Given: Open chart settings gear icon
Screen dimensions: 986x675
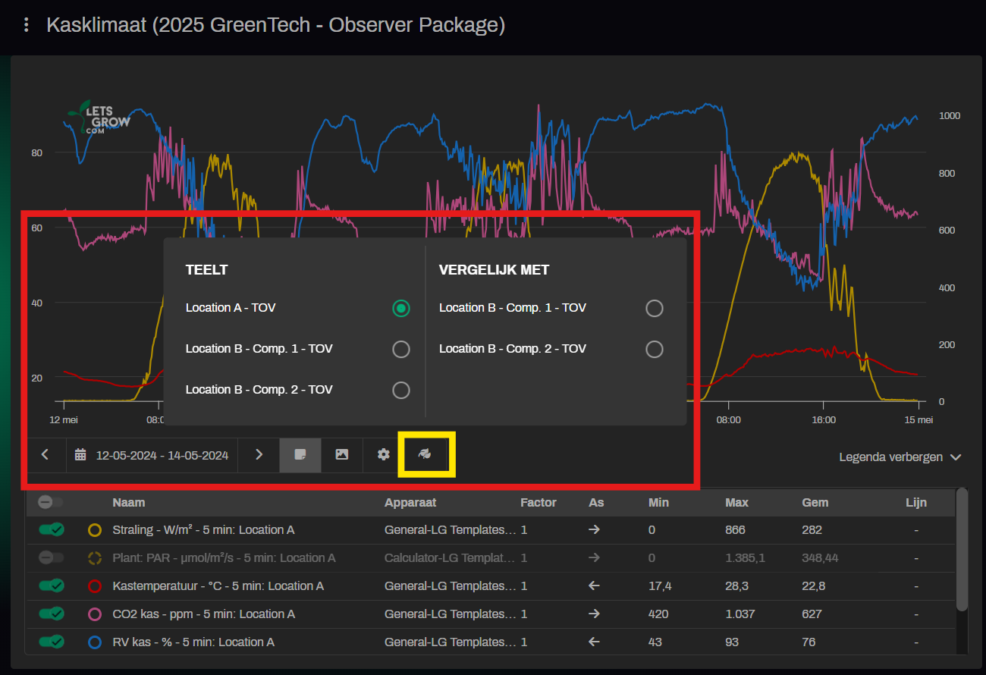Looking at the screenshot, I should pyautogui.click(x=384, y=454).
